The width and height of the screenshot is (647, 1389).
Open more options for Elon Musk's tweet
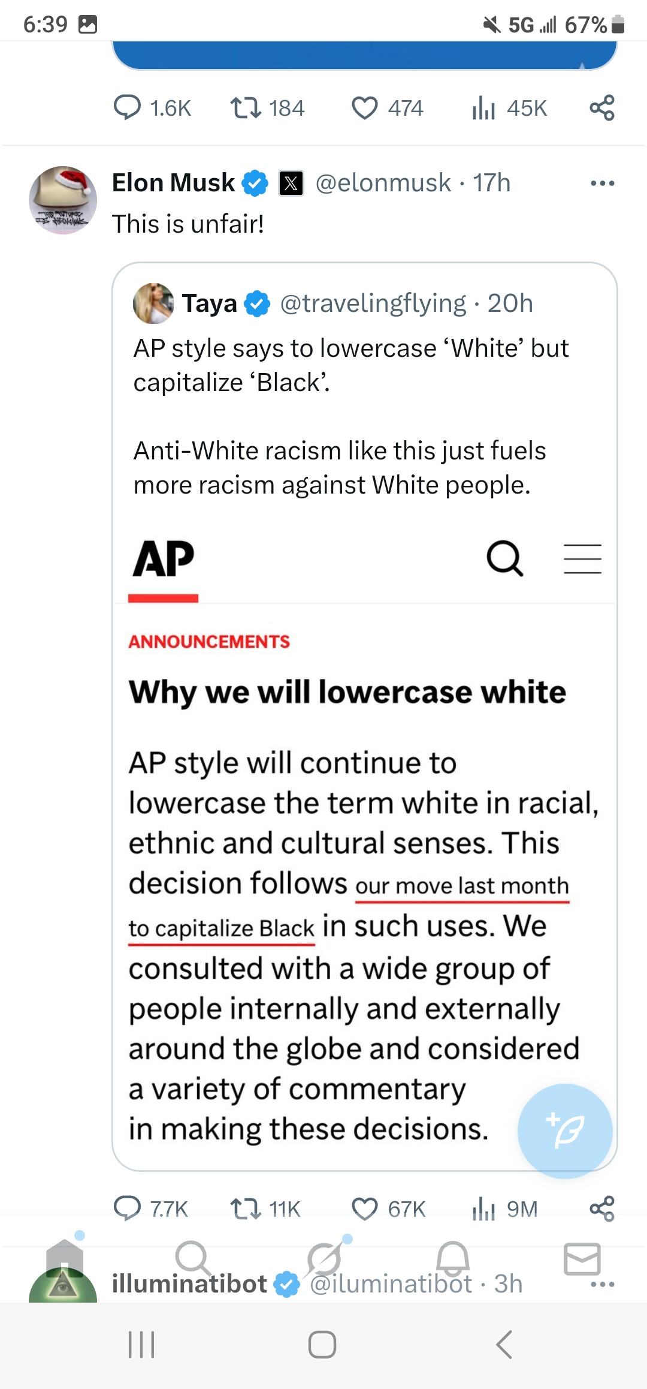click(x=602, y=183)
